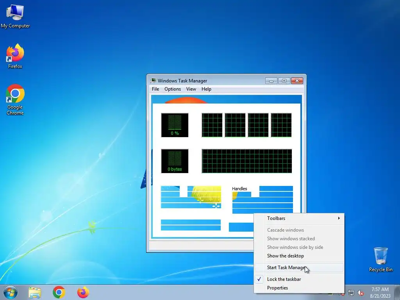
Task: Click the wide memory usage history graph
Action: [x=247, y=161]
